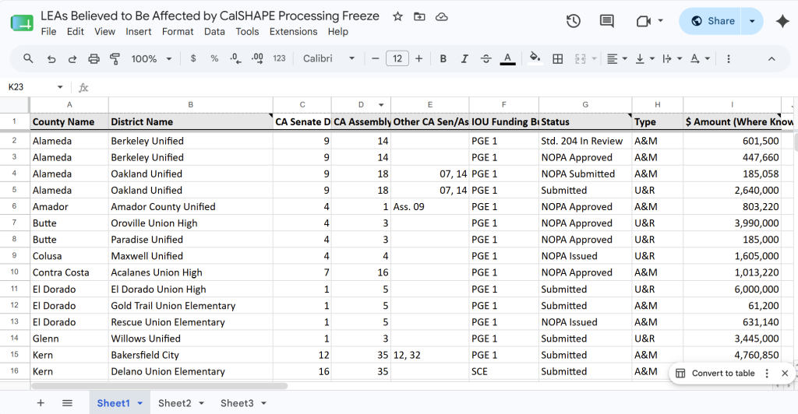
Task: Open the Format menu
Action: tap(178, 31)
